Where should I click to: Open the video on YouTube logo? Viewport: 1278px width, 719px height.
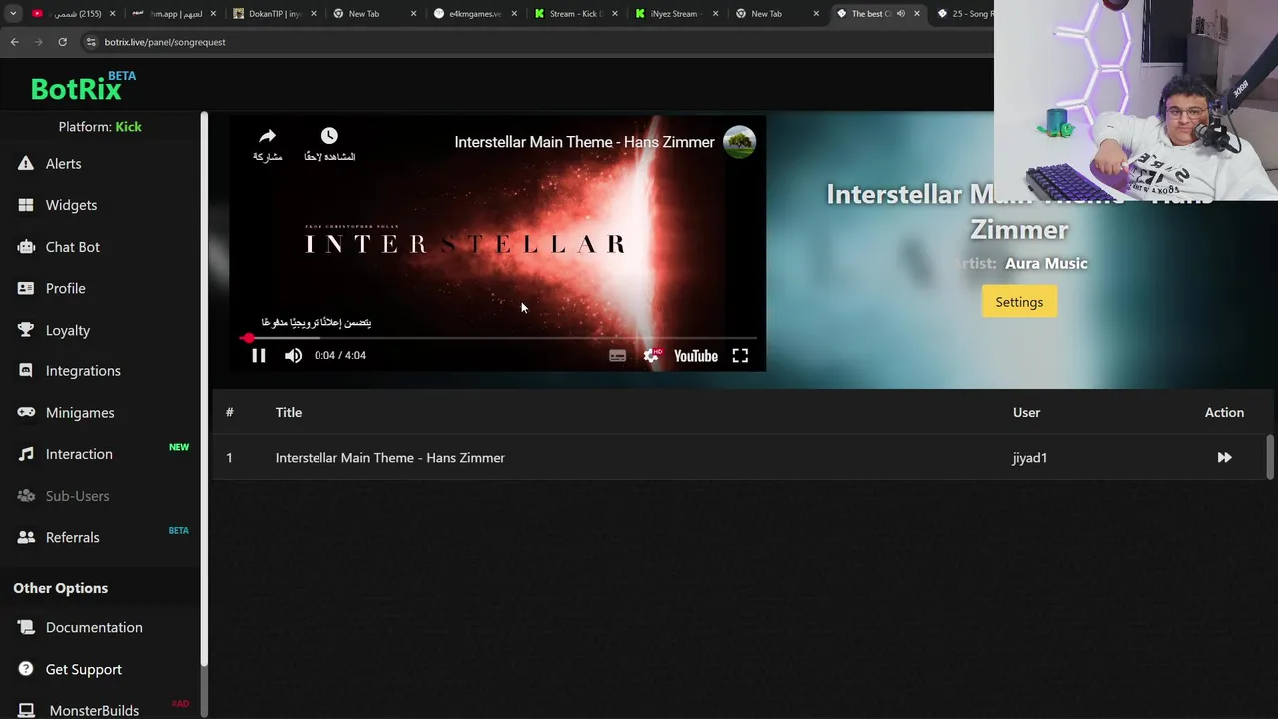click(696, 356)
